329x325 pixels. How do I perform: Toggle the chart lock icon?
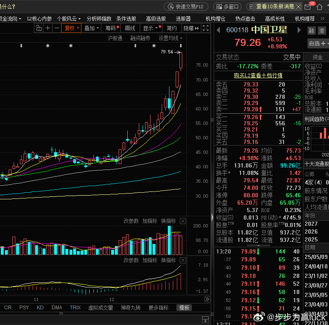pos(38,28)
